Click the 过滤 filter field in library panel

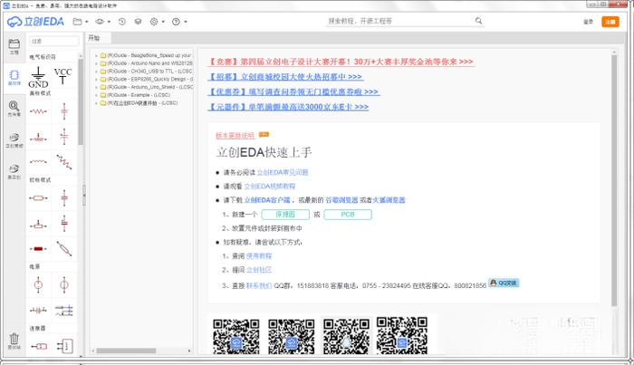tap(53, 41)
